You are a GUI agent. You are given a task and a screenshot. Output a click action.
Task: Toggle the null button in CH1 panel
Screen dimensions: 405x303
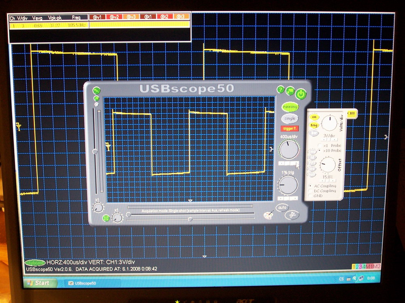[x=312, y=175]
